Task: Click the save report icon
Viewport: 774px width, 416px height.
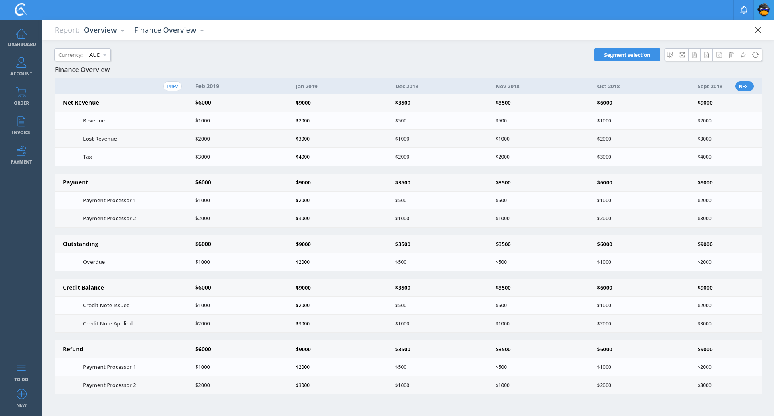Action: pyautogui.click(x=719, y=55)
